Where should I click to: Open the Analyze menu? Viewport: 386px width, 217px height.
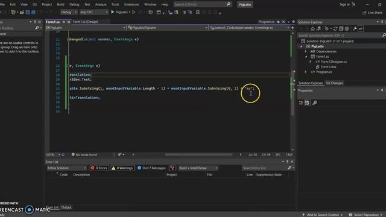tap(101, 4)
